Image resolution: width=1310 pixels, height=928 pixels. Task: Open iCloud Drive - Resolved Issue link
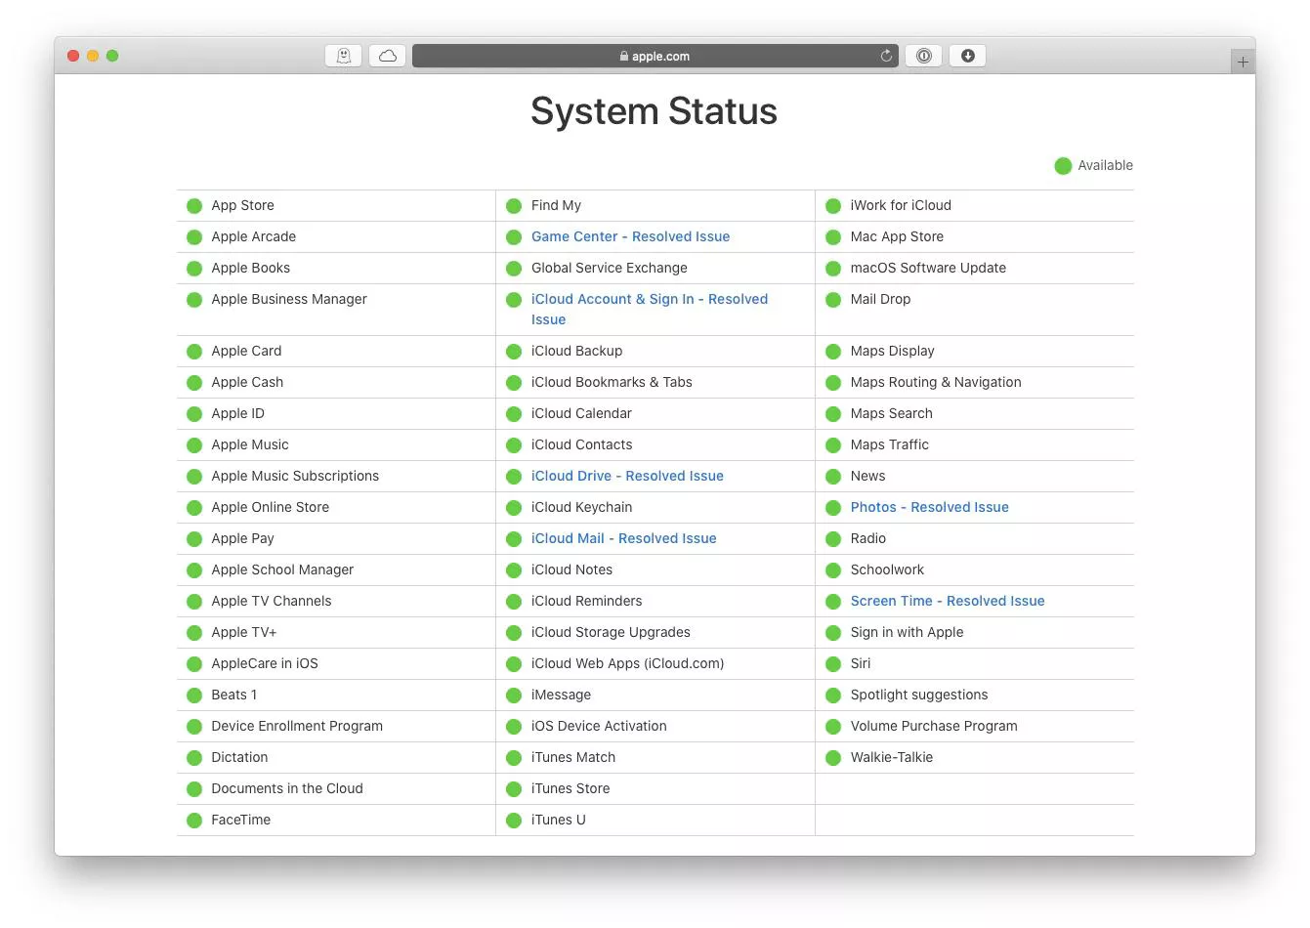click(x=627, y=476)
